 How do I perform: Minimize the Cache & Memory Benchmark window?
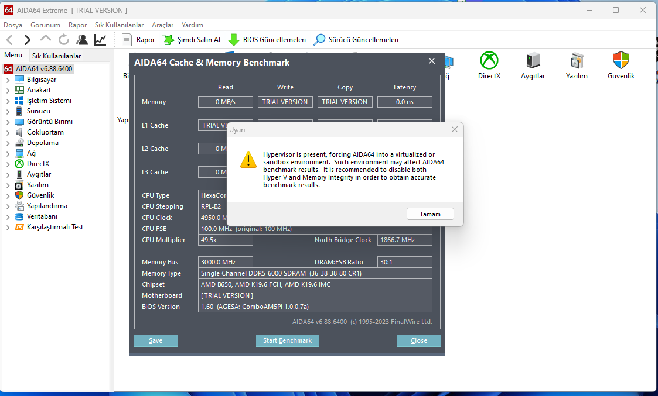[x=405, y=61]
